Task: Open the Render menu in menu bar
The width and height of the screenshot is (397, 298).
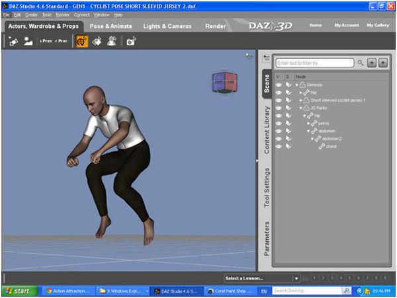Action: 63,15
